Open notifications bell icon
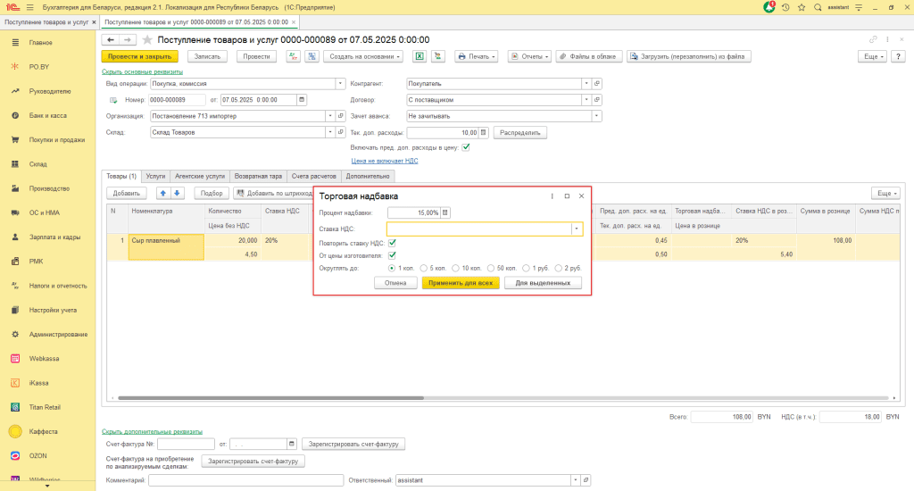The image size is (914, 491). 769,7
